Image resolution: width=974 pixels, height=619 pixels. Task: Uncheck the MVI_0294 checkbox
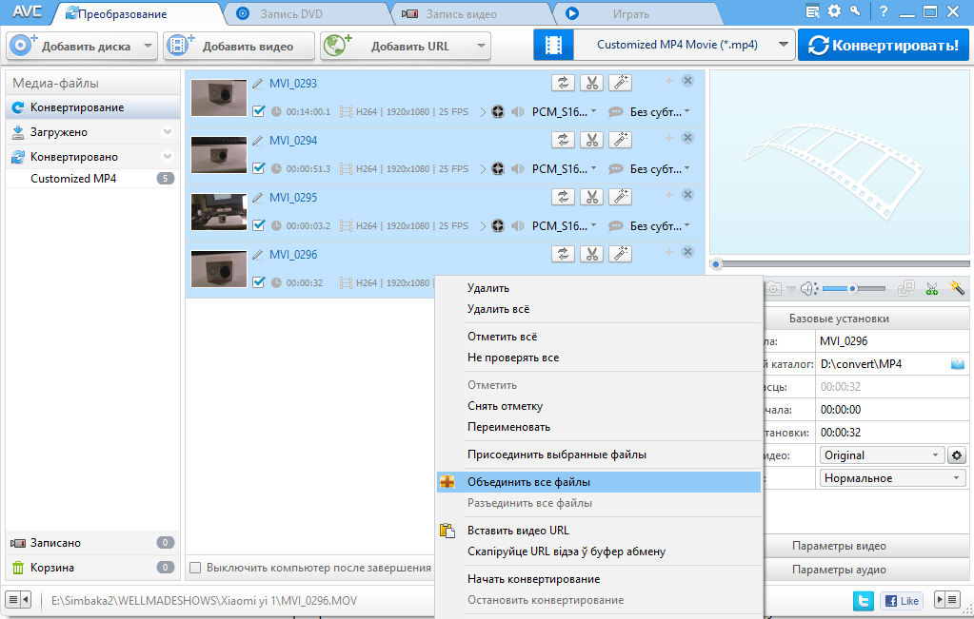click(x=259, y=168)
